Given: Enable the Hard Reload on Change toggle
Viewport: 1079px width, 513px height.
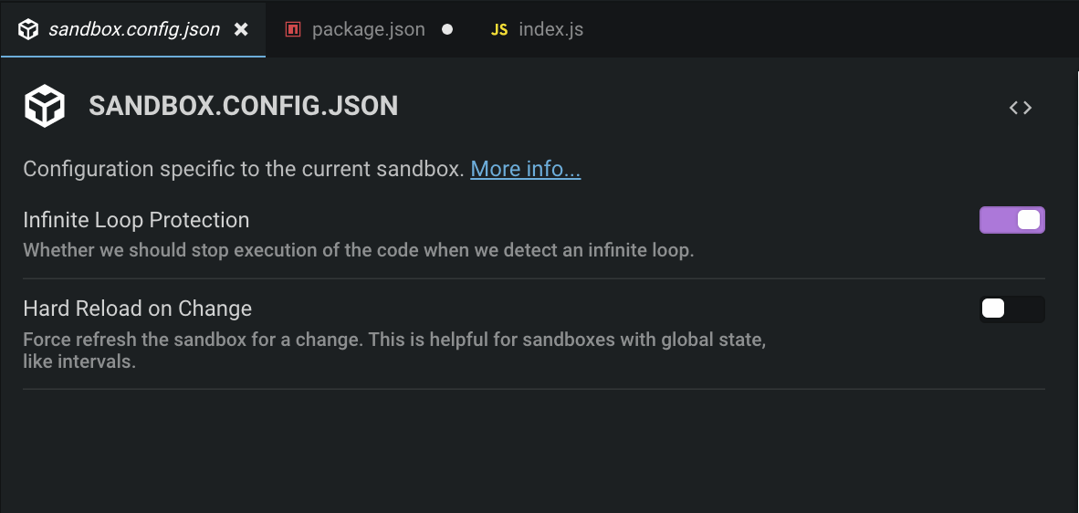Looking at the screenshot, I should pyautogui.click(x=1011, y=309).
